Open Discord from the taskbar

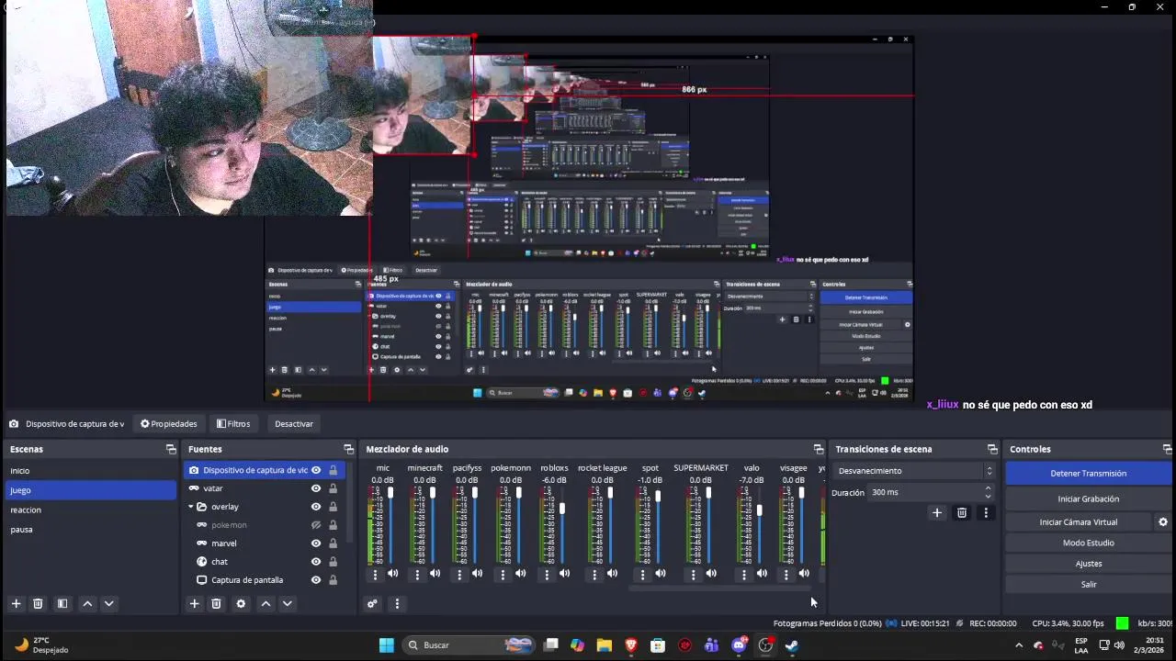coord(739,645)
